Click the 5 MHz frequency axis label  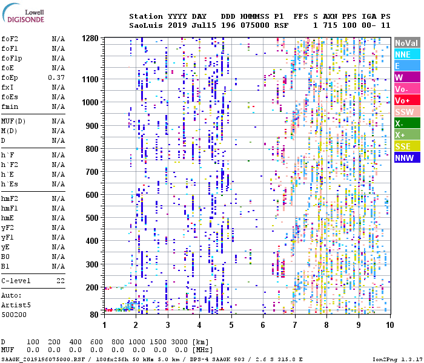pos(231,325)
